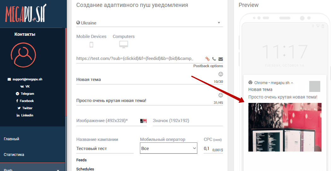Viewport: 331px width, 171px height.
Task: Click the 31/45 character counter
Action: [218, 103]
